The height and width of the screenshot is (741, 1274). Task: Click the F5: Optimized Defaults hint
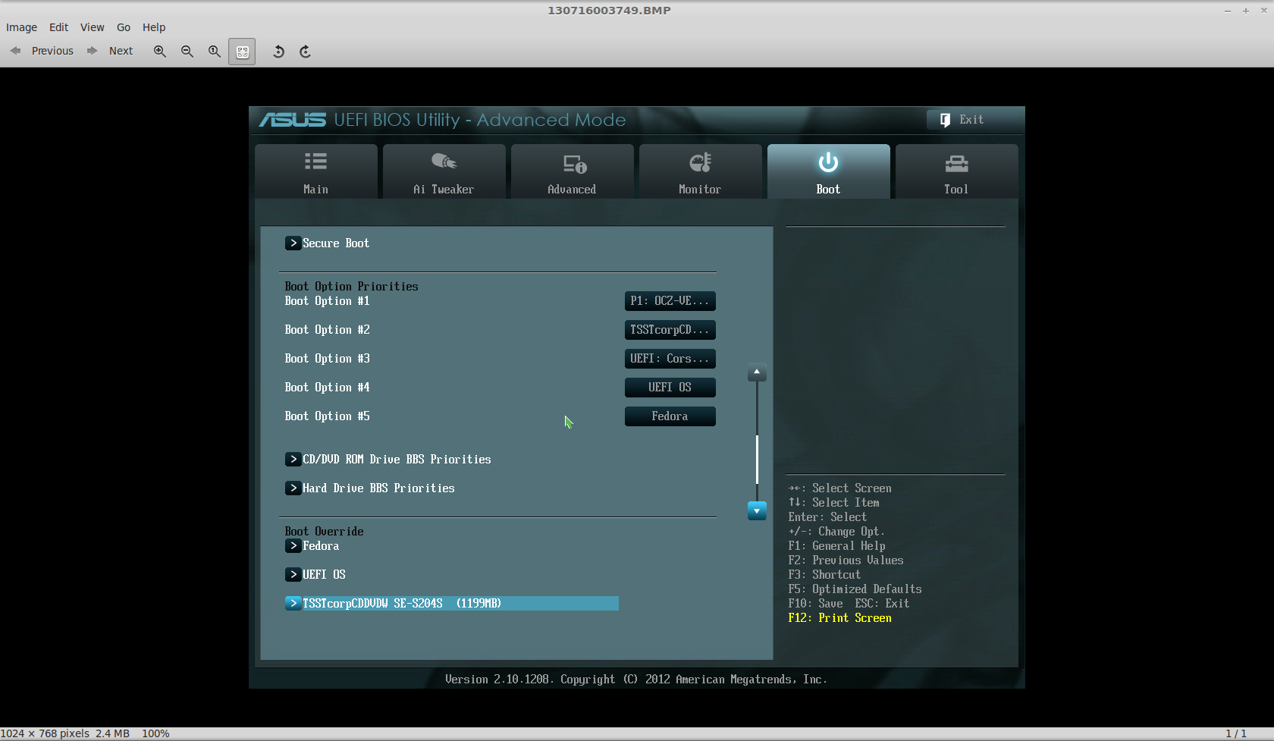855,589
